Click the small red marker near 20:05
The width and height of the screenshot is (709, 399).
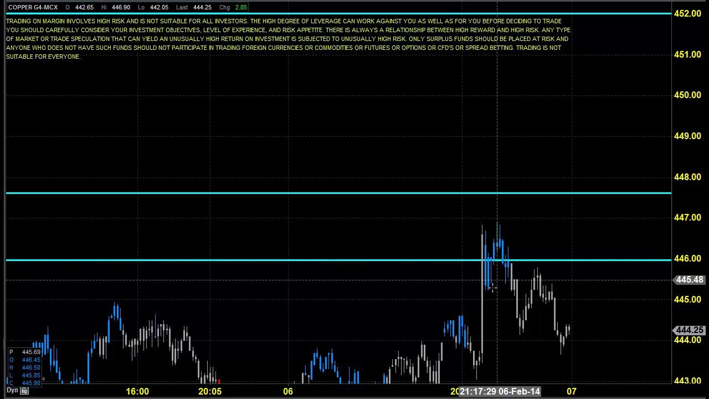tap(219, 381)
